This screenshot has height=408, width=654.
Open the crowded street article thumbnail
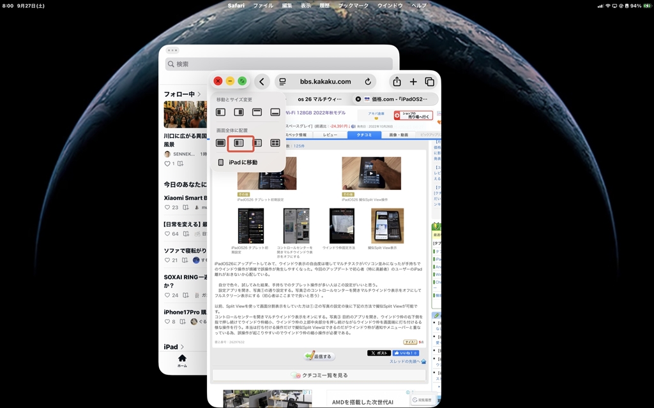coord(185,114)
